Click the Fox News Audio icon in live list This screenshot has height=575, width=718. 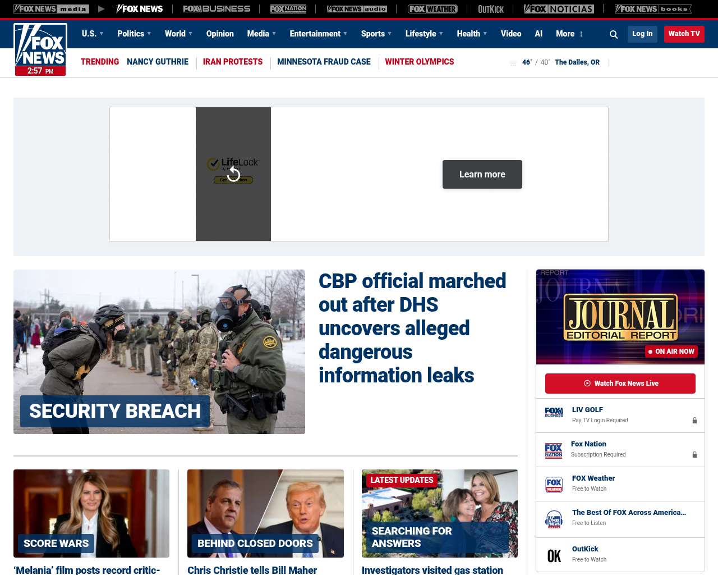[x=554, y=519]
